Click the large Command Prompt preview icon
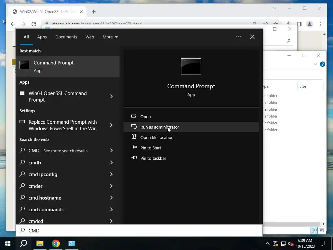 (x=191, y=66)
